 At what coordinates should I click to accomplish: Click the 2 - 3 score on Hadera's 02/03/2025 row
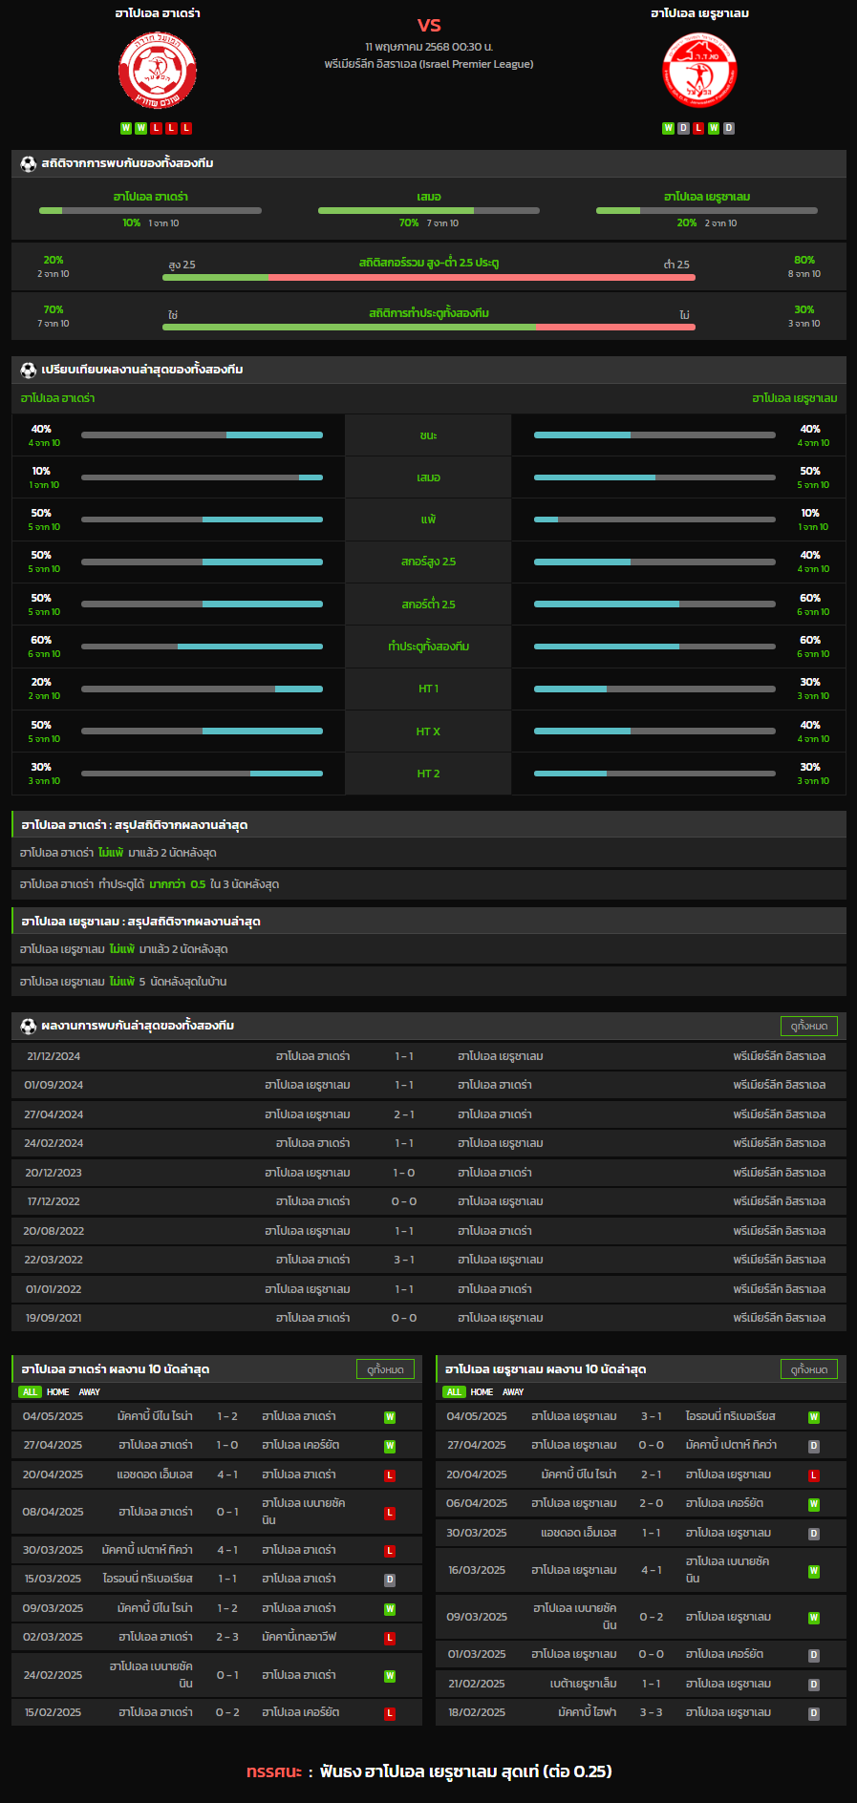point(227,1637)
